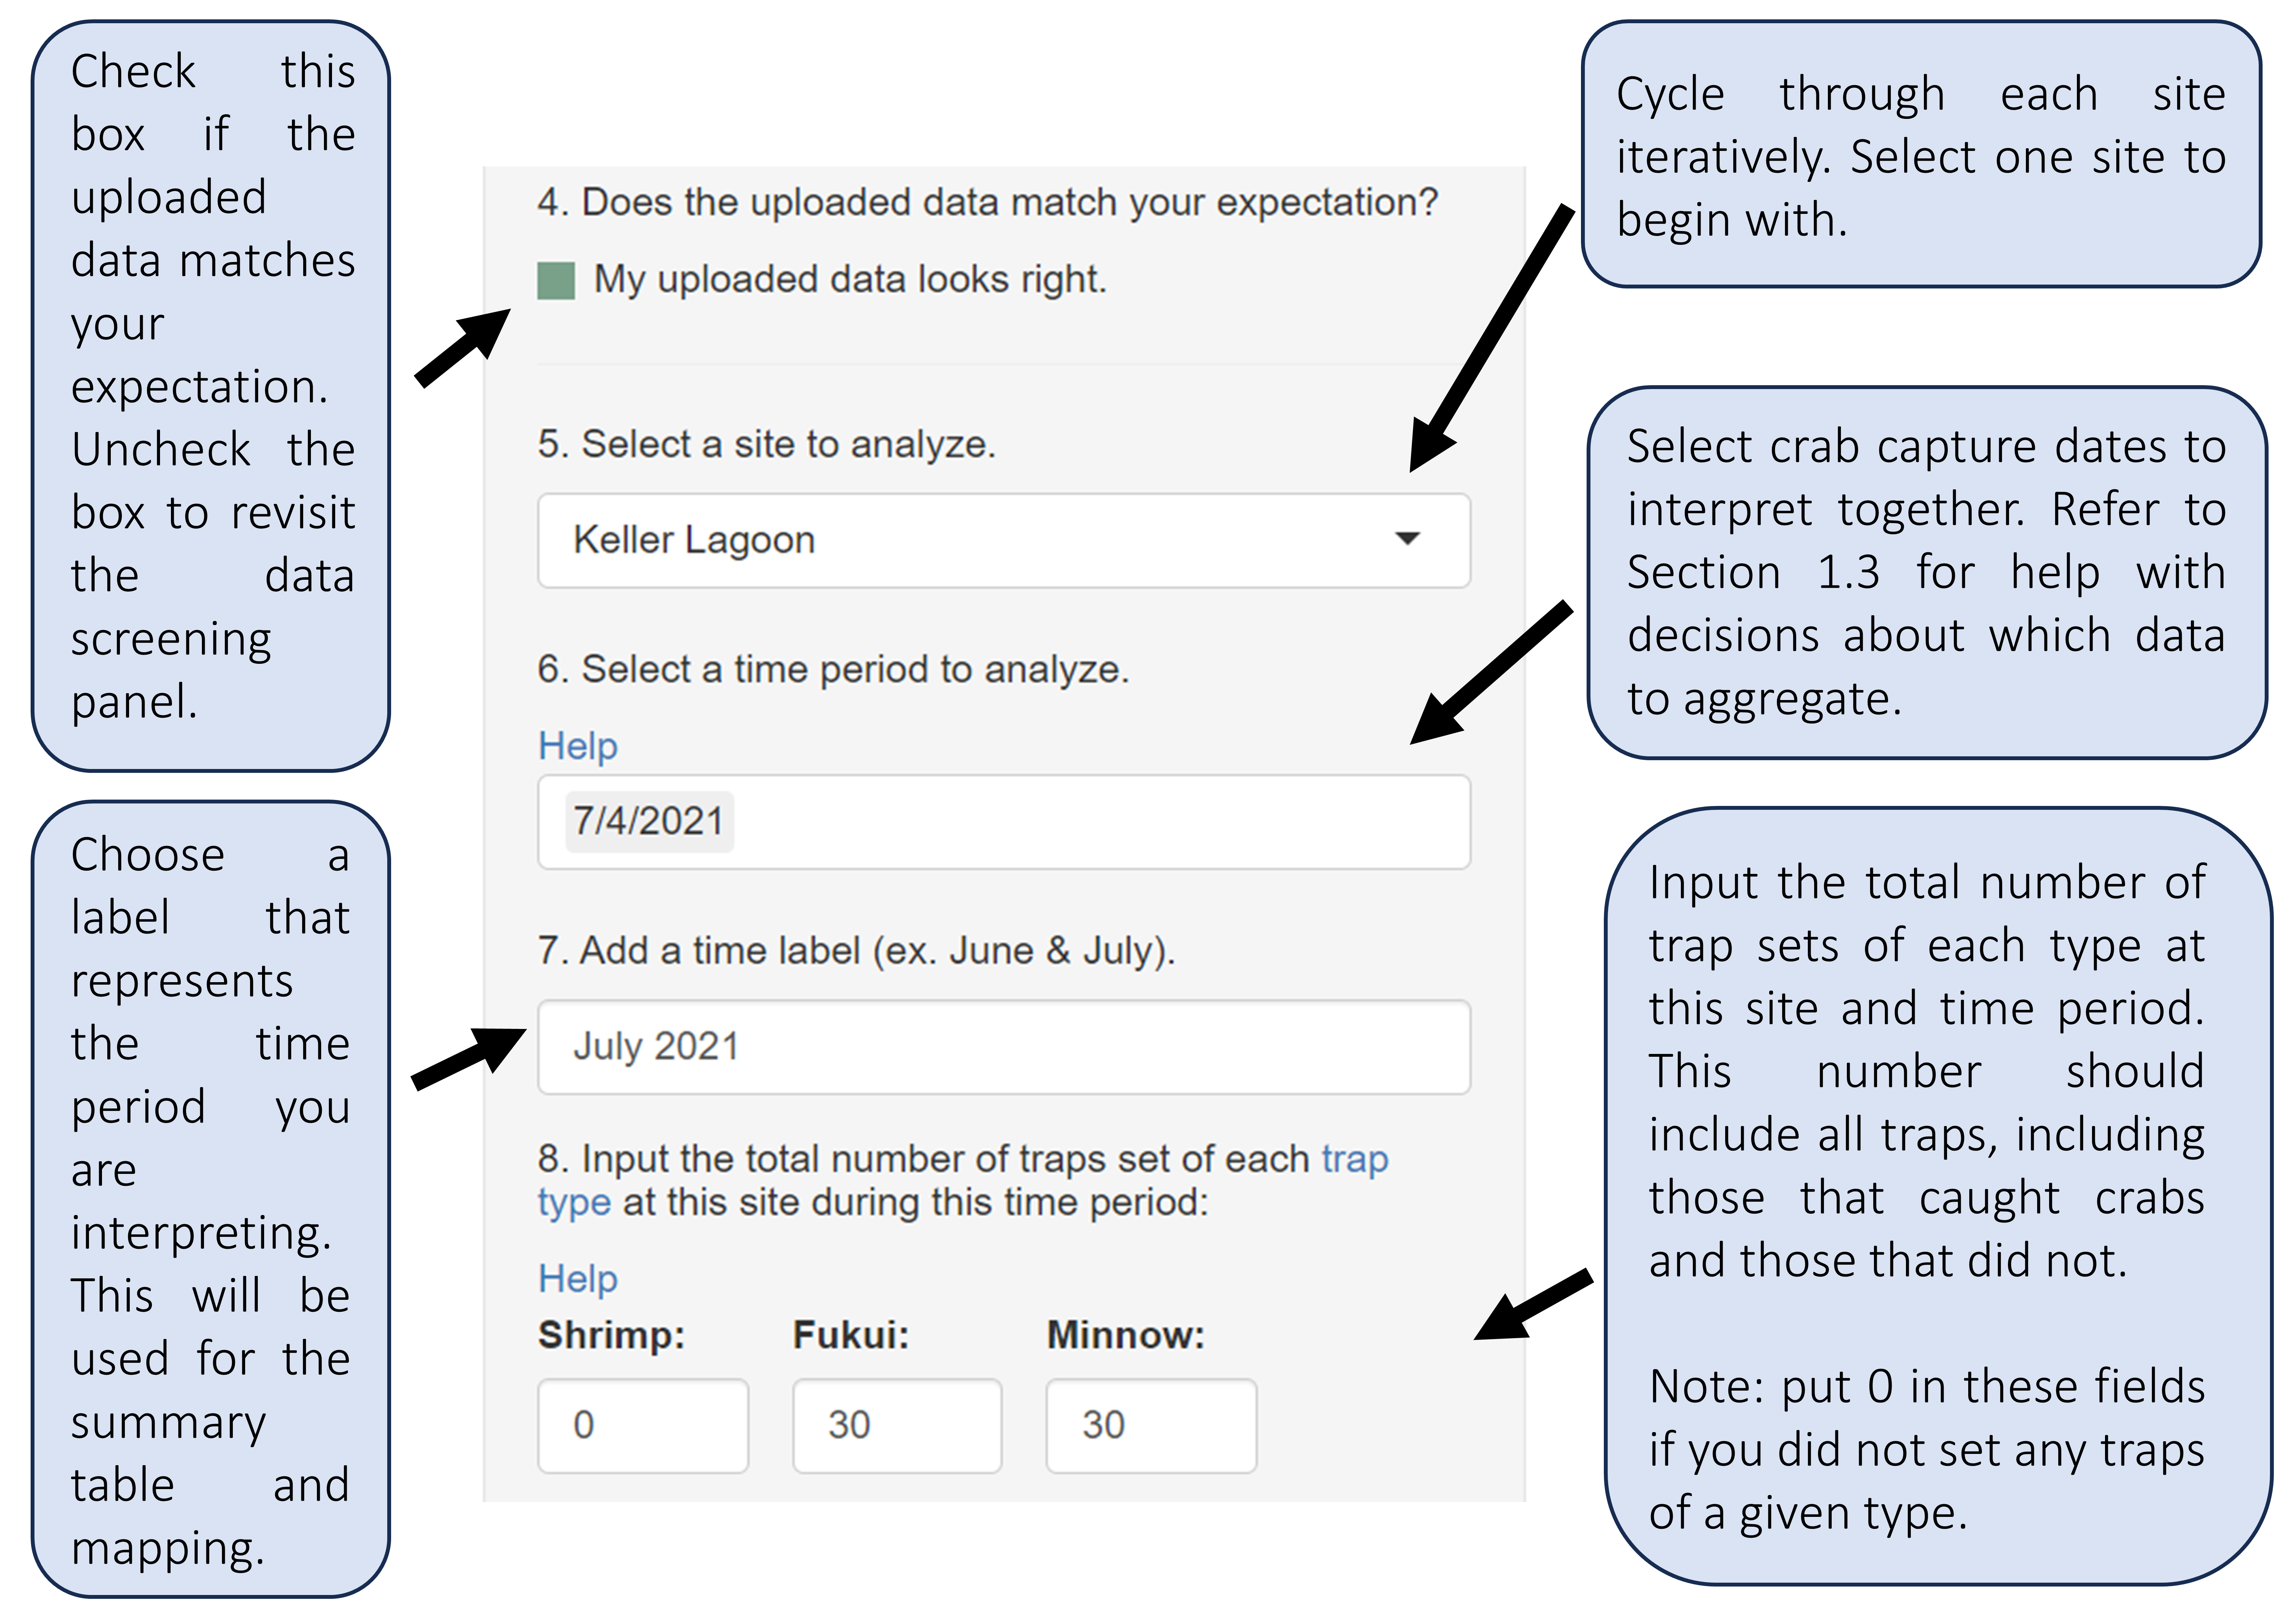2296x1621 pixels.
Task: Click the step 4 question heading
Action: (987, 202)
